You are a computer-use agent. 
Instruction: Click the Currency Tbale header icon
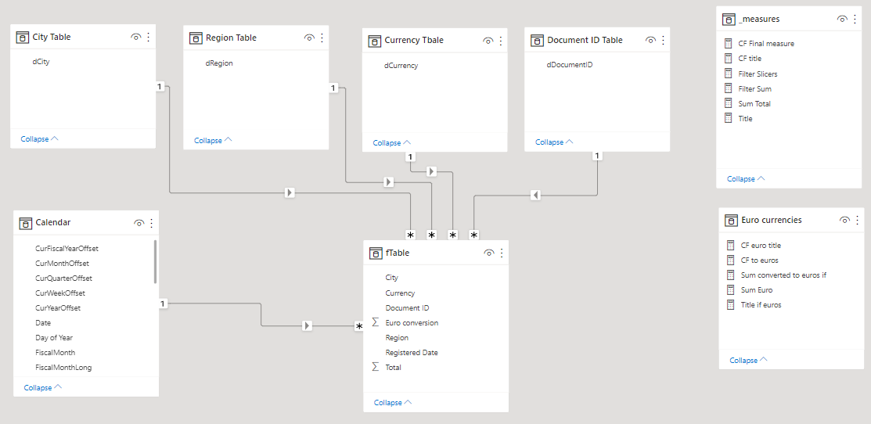374,41
